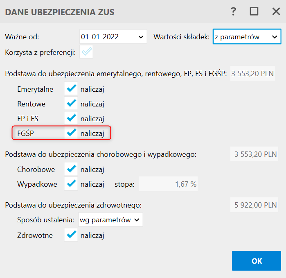Disable Zdrowotne naliczaj checkbox
The height and width of the screenshot is (278, 286).
click(72, 235)
